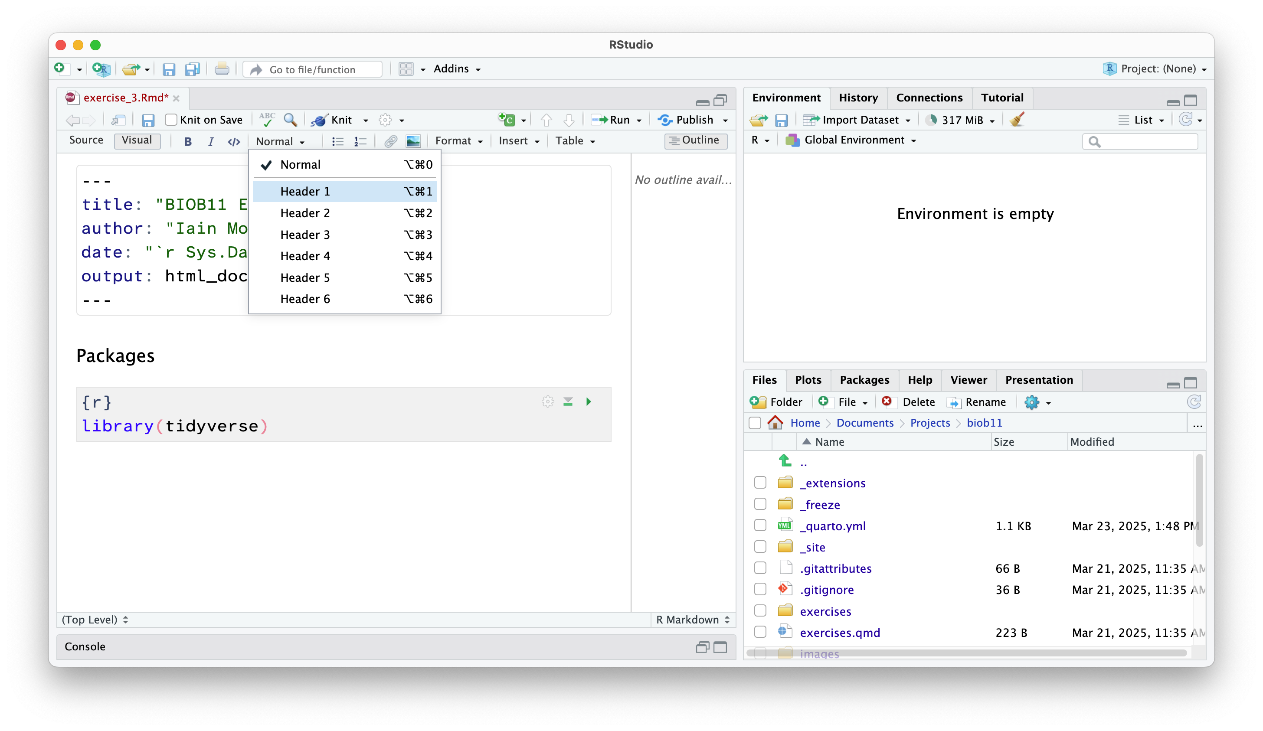The image size is (1263, 731).
Task: Open the Addins dropdown
Action: 457,69
